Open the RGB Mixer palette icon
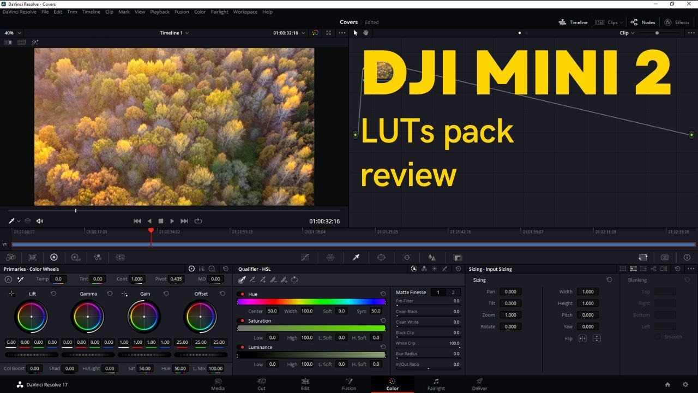This screenshot has height=393, width=698. click(x=98, y=257)
